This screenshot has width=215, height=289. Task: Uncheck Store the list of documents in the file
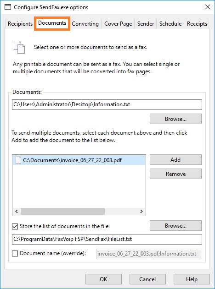[15, 226]
